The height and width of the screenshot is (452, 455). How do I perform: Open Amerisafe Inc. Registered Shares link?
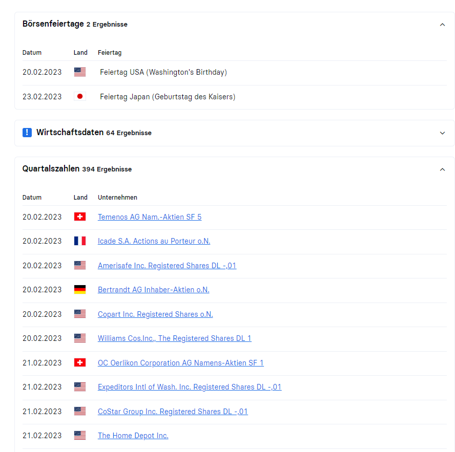167,266
